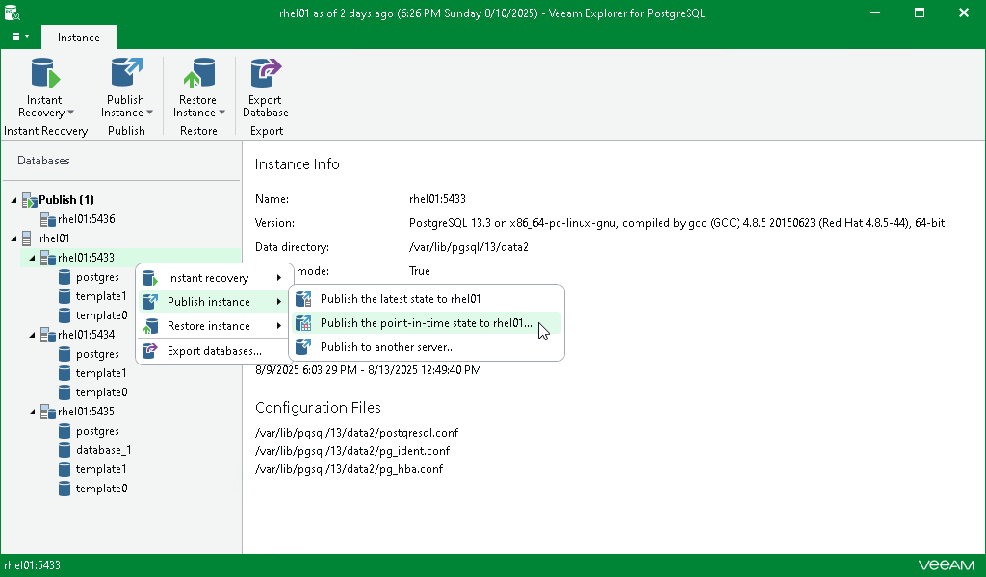This screenshot has width=986, height=577.
Task: Open Instant recovery context menu entry
Action: click(x=215, y=278)
